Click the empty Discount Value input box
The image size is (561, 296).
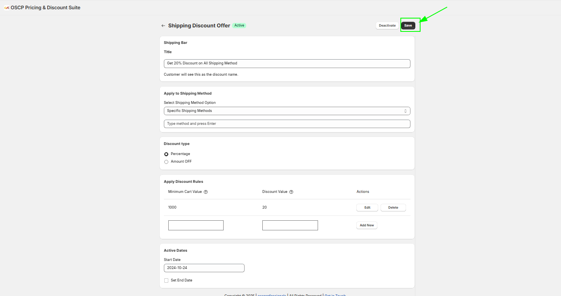tap(290, 226)
